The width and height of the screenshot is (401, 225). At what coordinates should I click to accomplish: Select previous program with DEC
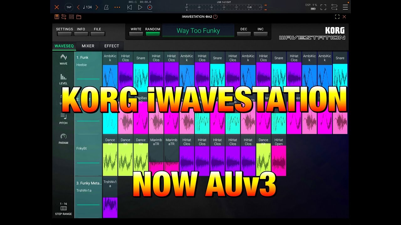click(x=244, y=32)
